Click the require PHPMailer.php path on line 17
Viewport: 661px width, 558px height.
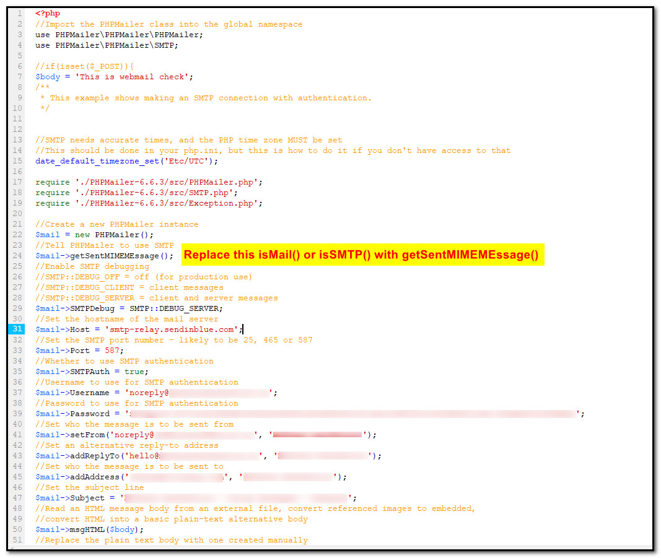coord(167,182)
